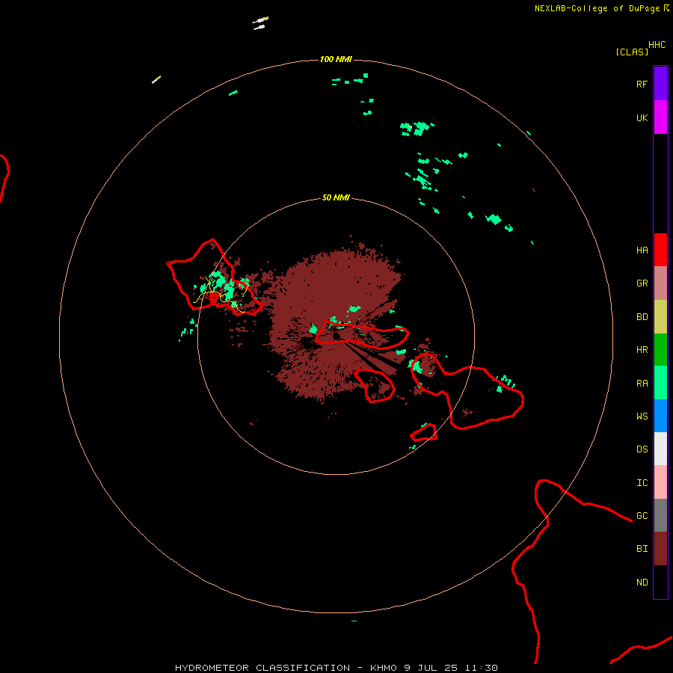This screenshot has width=673, height=673.
Task: Click the NEXLAB-College of DuPage credit
Action: pyautogui.click(x=597, y=8)
